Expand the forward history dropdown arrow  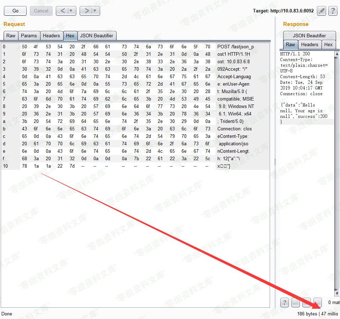[95, 11]
